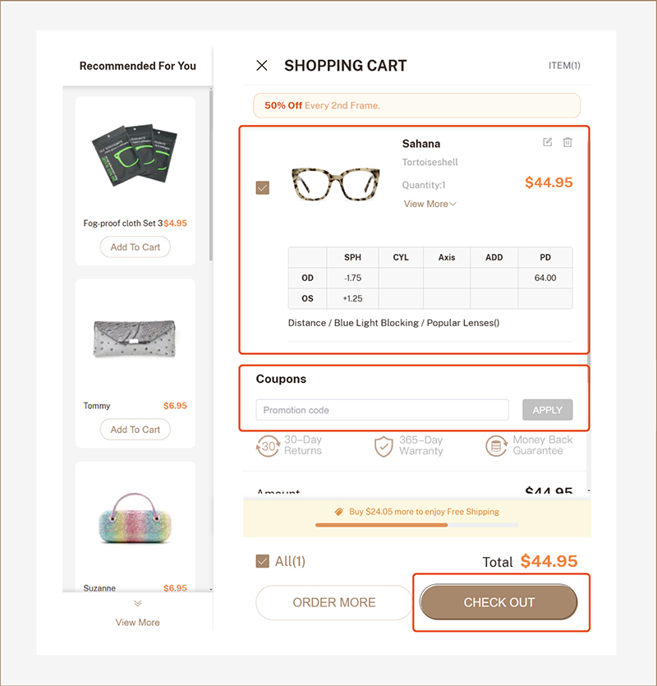This screenshot has height=686, width=657.
Task: Click the Money Back Guarantee icon
Action: click(x=495, y=446)
